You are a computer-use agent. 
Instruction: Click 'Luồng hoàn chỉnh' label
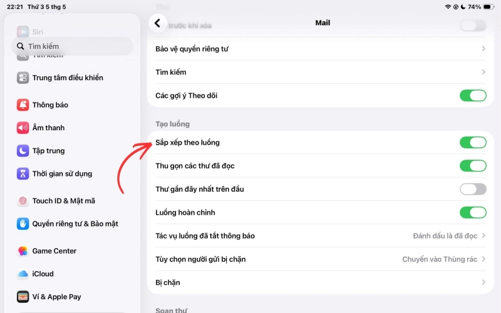click(x=185, y=212)
